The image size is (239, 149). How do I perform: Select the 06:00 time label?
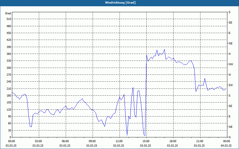click(x=66, y=141)
